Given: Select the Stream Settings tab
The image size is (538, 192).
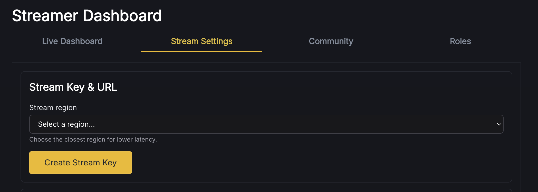Looking at the screenshot, I should [x=201, y=41].
